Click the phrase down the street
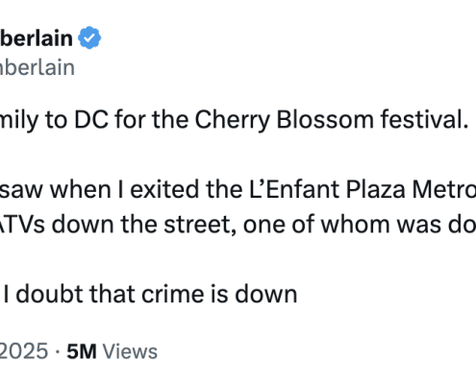476x384 pixels. (x=144, y=225)
